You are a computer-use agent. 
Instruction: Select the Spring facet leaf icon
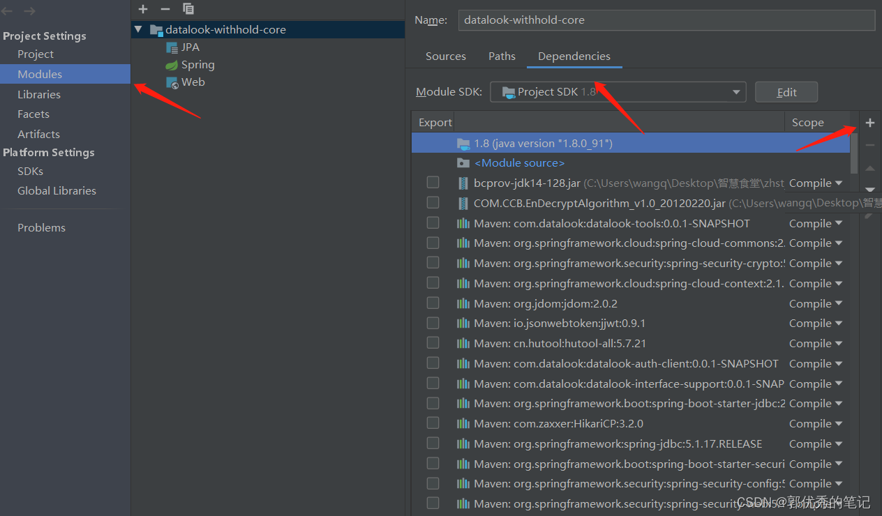[172, 65]
